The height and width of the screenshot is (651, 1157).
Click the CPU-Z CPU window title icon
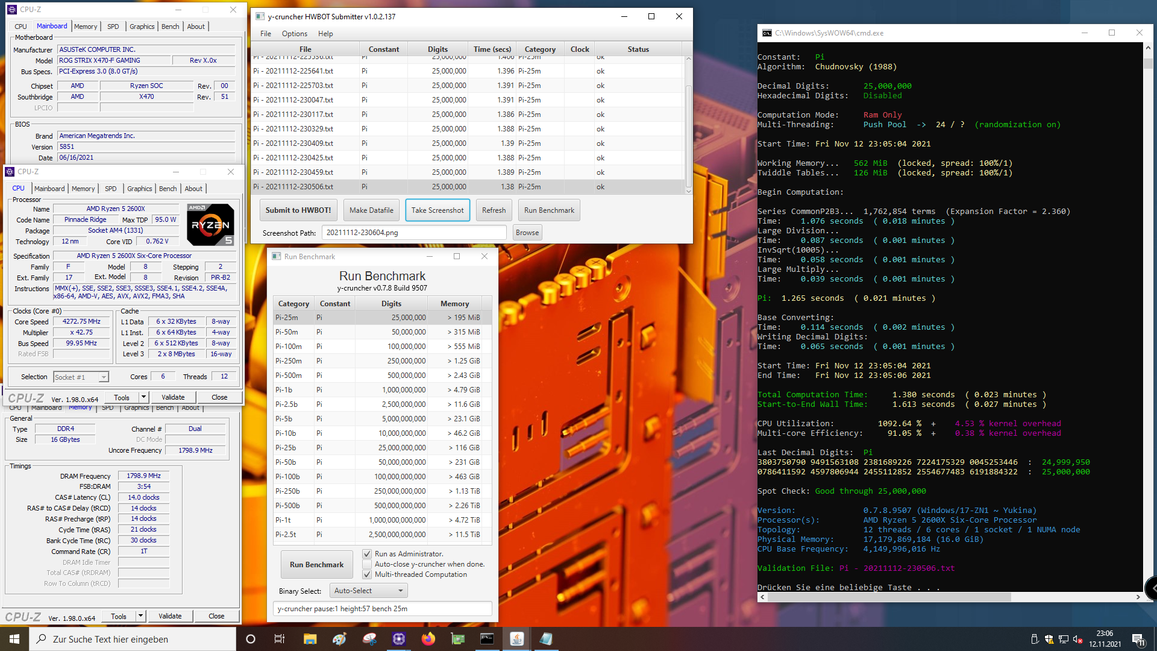pos(10,172)
